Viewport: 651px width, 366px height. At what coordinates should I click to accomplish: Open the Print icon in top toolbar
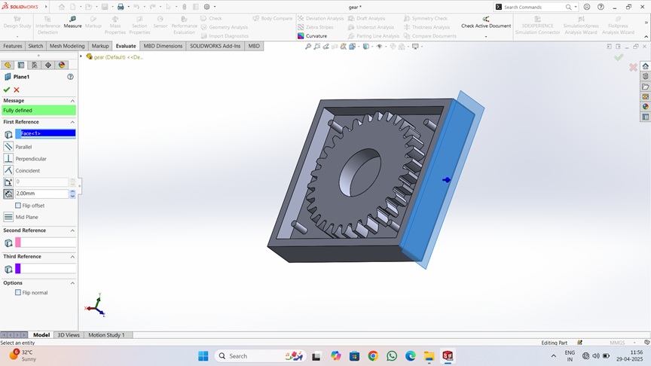[x=121, y=7]
